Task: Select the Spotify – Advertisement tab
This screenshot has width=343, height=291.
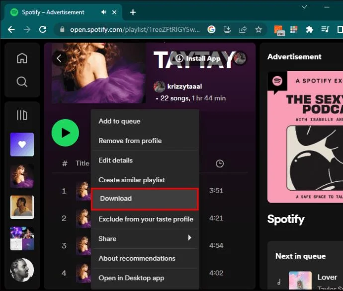Action: click(x=64, y=12)
